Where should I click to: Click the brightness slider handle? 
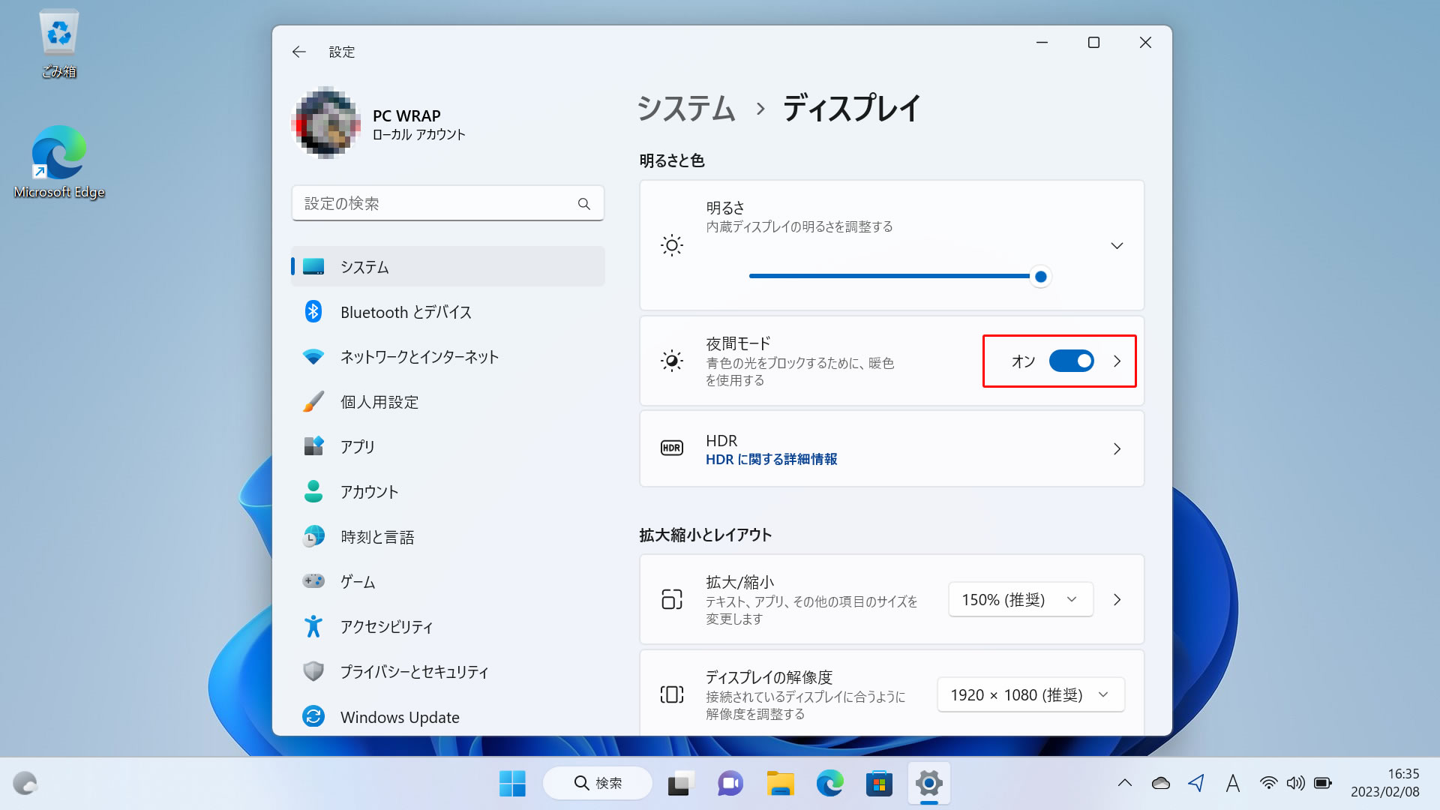point(1040,277)
